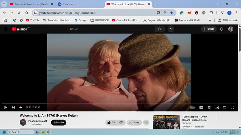This screenshot has width=241, height=135.
Task: Open Canon R5 II or R1 bookmark
Action: coord(126,20)
